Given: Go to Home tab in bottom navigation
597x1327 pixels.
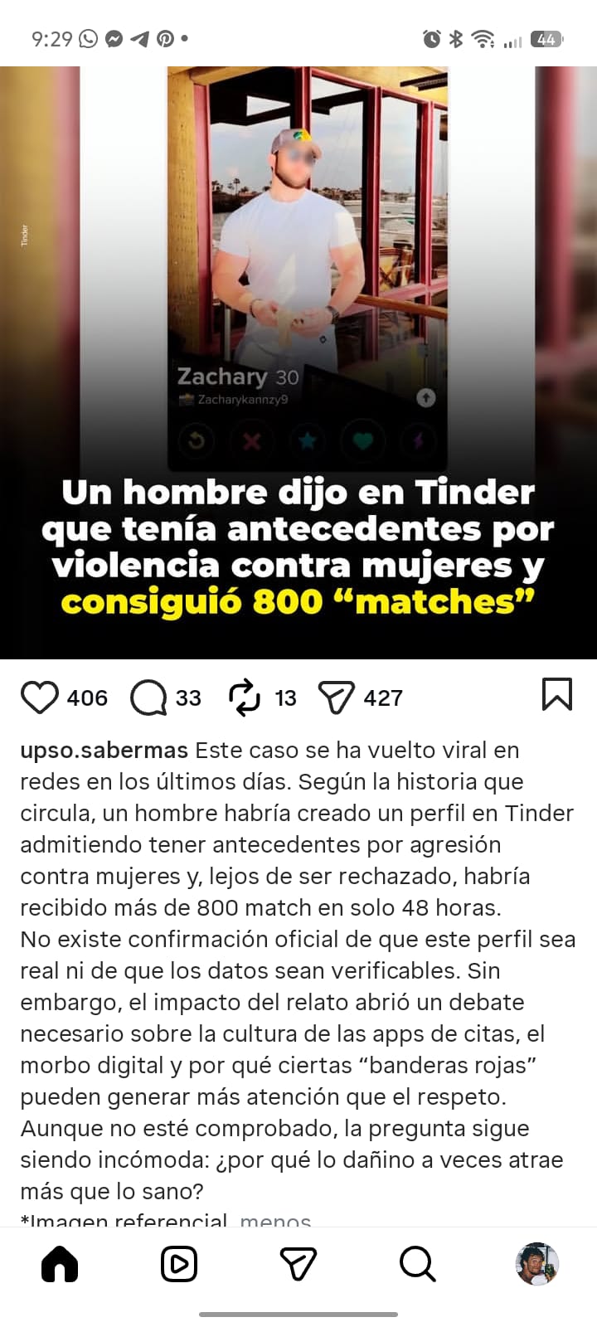Looking at the screenshot, I should 60,1264.
